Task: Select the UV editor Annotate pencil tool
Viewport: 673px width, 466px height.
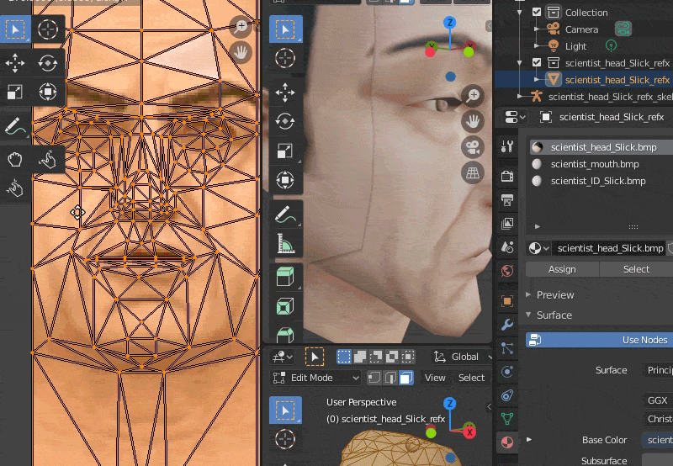Action: (x=15, y=126)
